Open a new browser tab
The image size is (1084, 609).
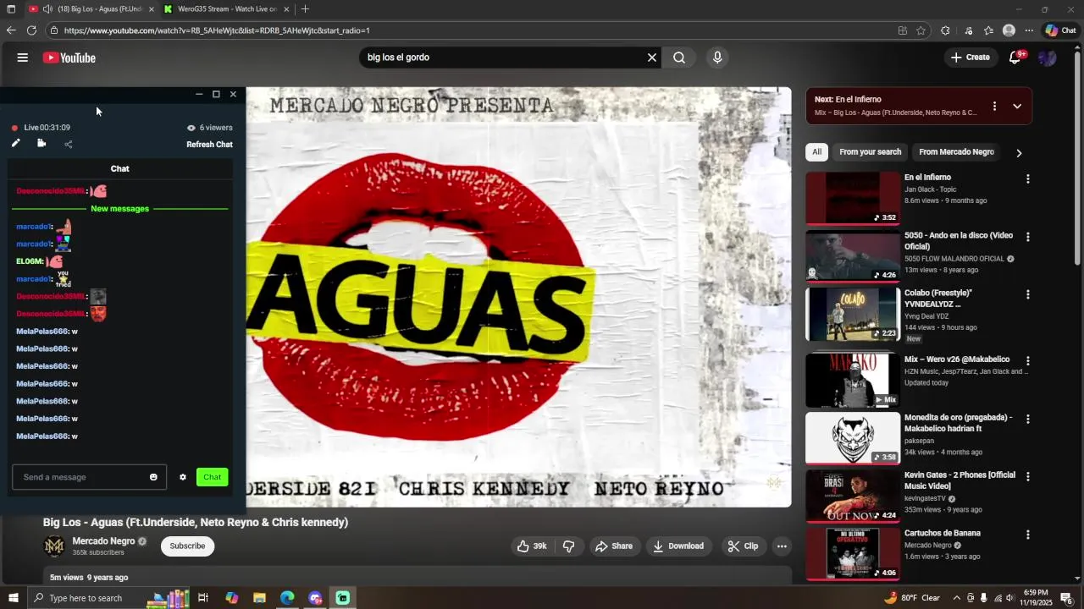305,9
